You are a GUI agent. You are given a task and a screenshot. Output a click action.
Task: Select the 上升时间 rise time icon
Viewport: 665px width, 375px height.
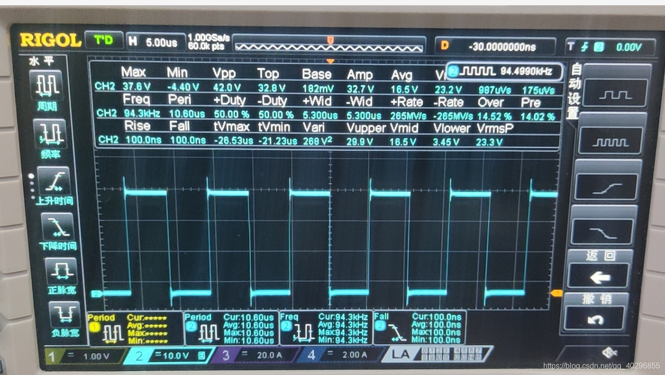tap(55, 182)
